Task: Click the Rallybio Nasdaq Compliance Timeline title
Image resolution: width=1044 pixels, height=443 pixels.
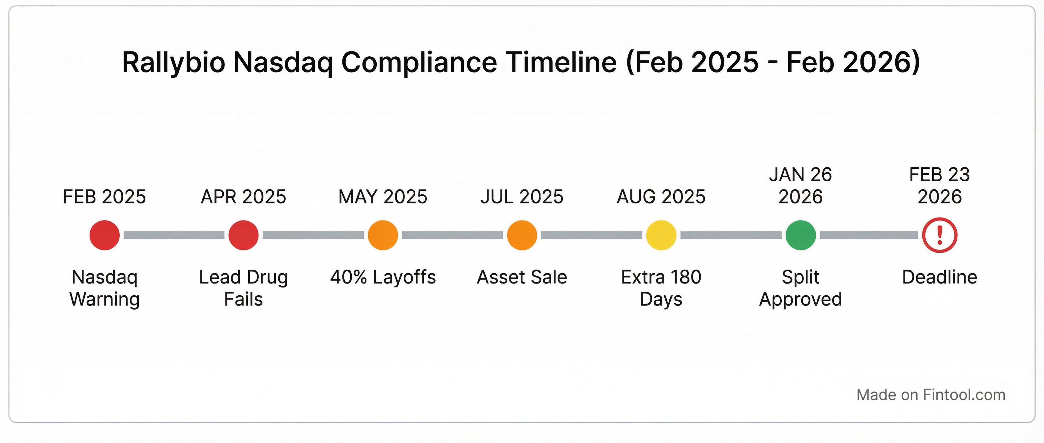Action: tap(521, 62)
